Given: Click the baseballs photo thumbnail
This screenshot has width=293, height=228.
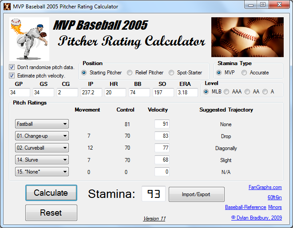Looking at the screenshot, I should point(247,37).
